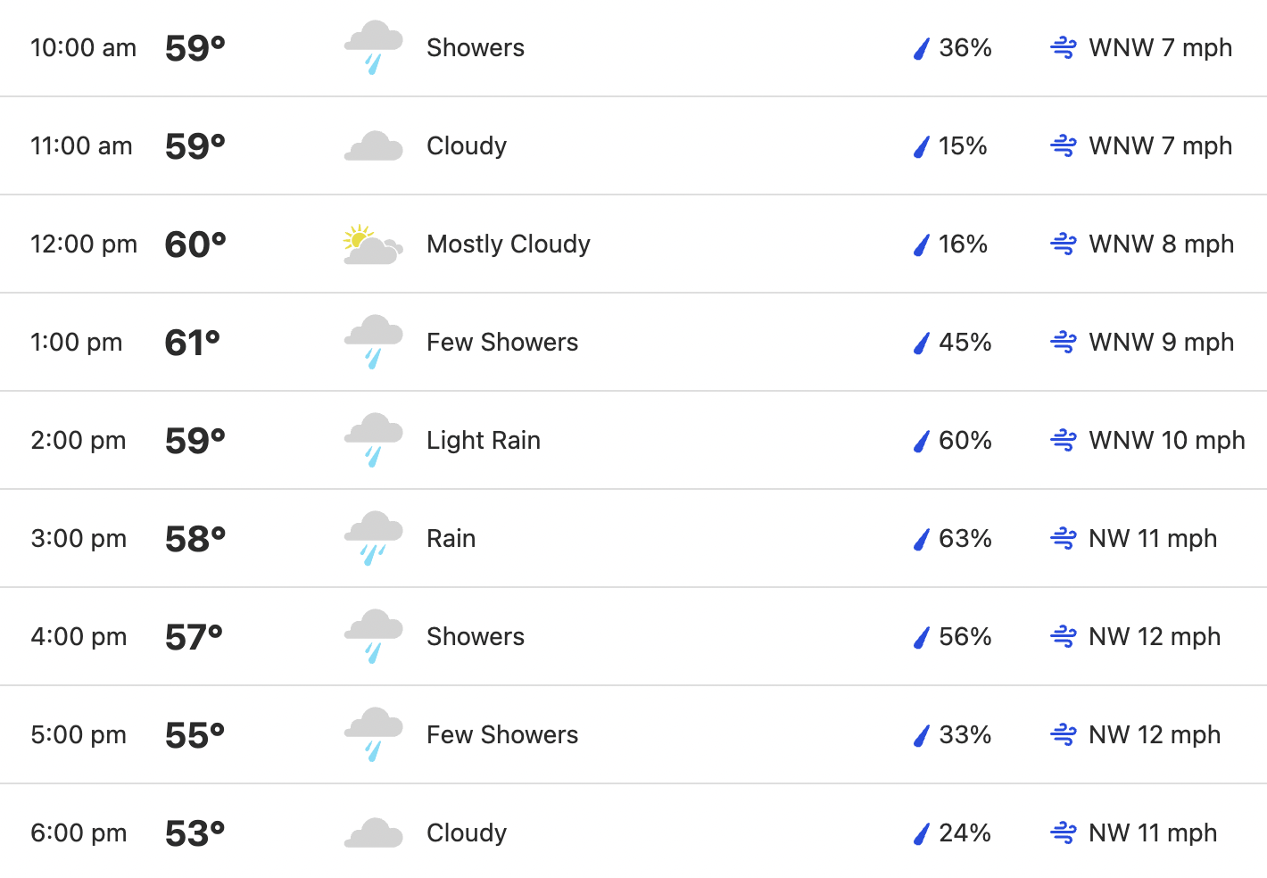Click the wind icon beside NW 11 mph at 3:00 pm

[x=1064, y=539]
